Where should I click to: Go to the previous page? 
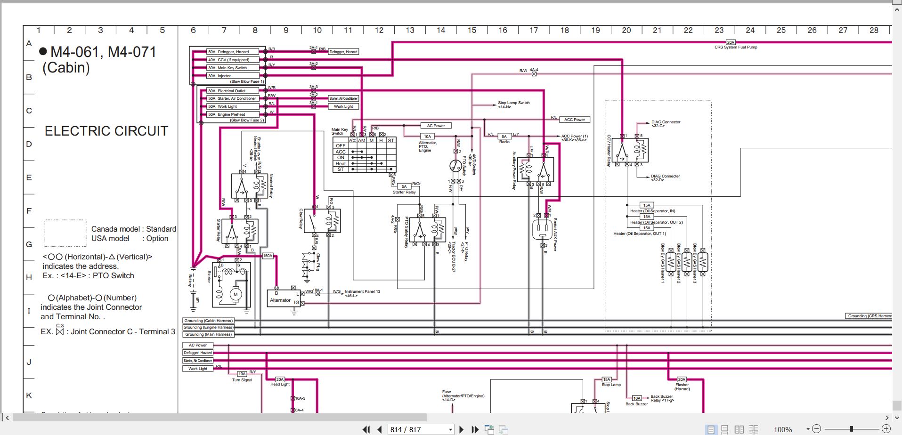pyautogui.click(x=380, y=429)
